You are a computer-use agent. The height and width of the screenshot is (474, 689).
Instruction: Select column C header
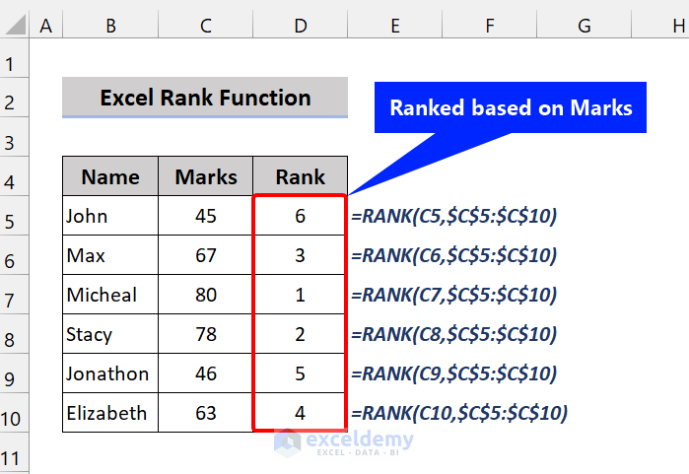click(x=206, y=26)
